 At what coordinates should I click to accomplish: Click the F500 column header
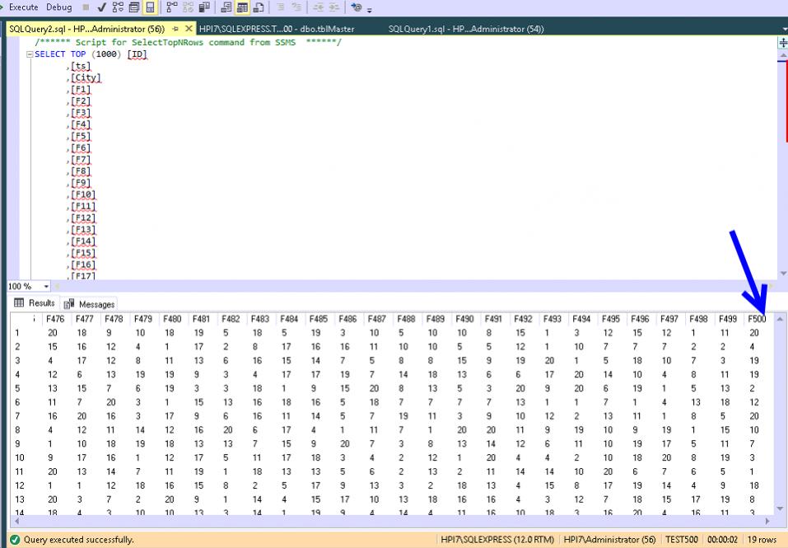pyautogui.click(x=757, y=319)
